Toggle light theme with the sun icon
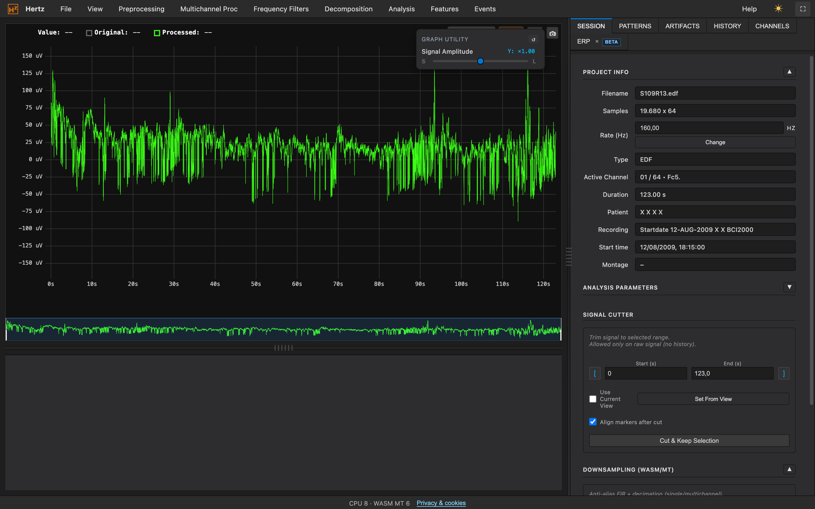This screenshot has width=815, height=509. (x=778, y=9)
